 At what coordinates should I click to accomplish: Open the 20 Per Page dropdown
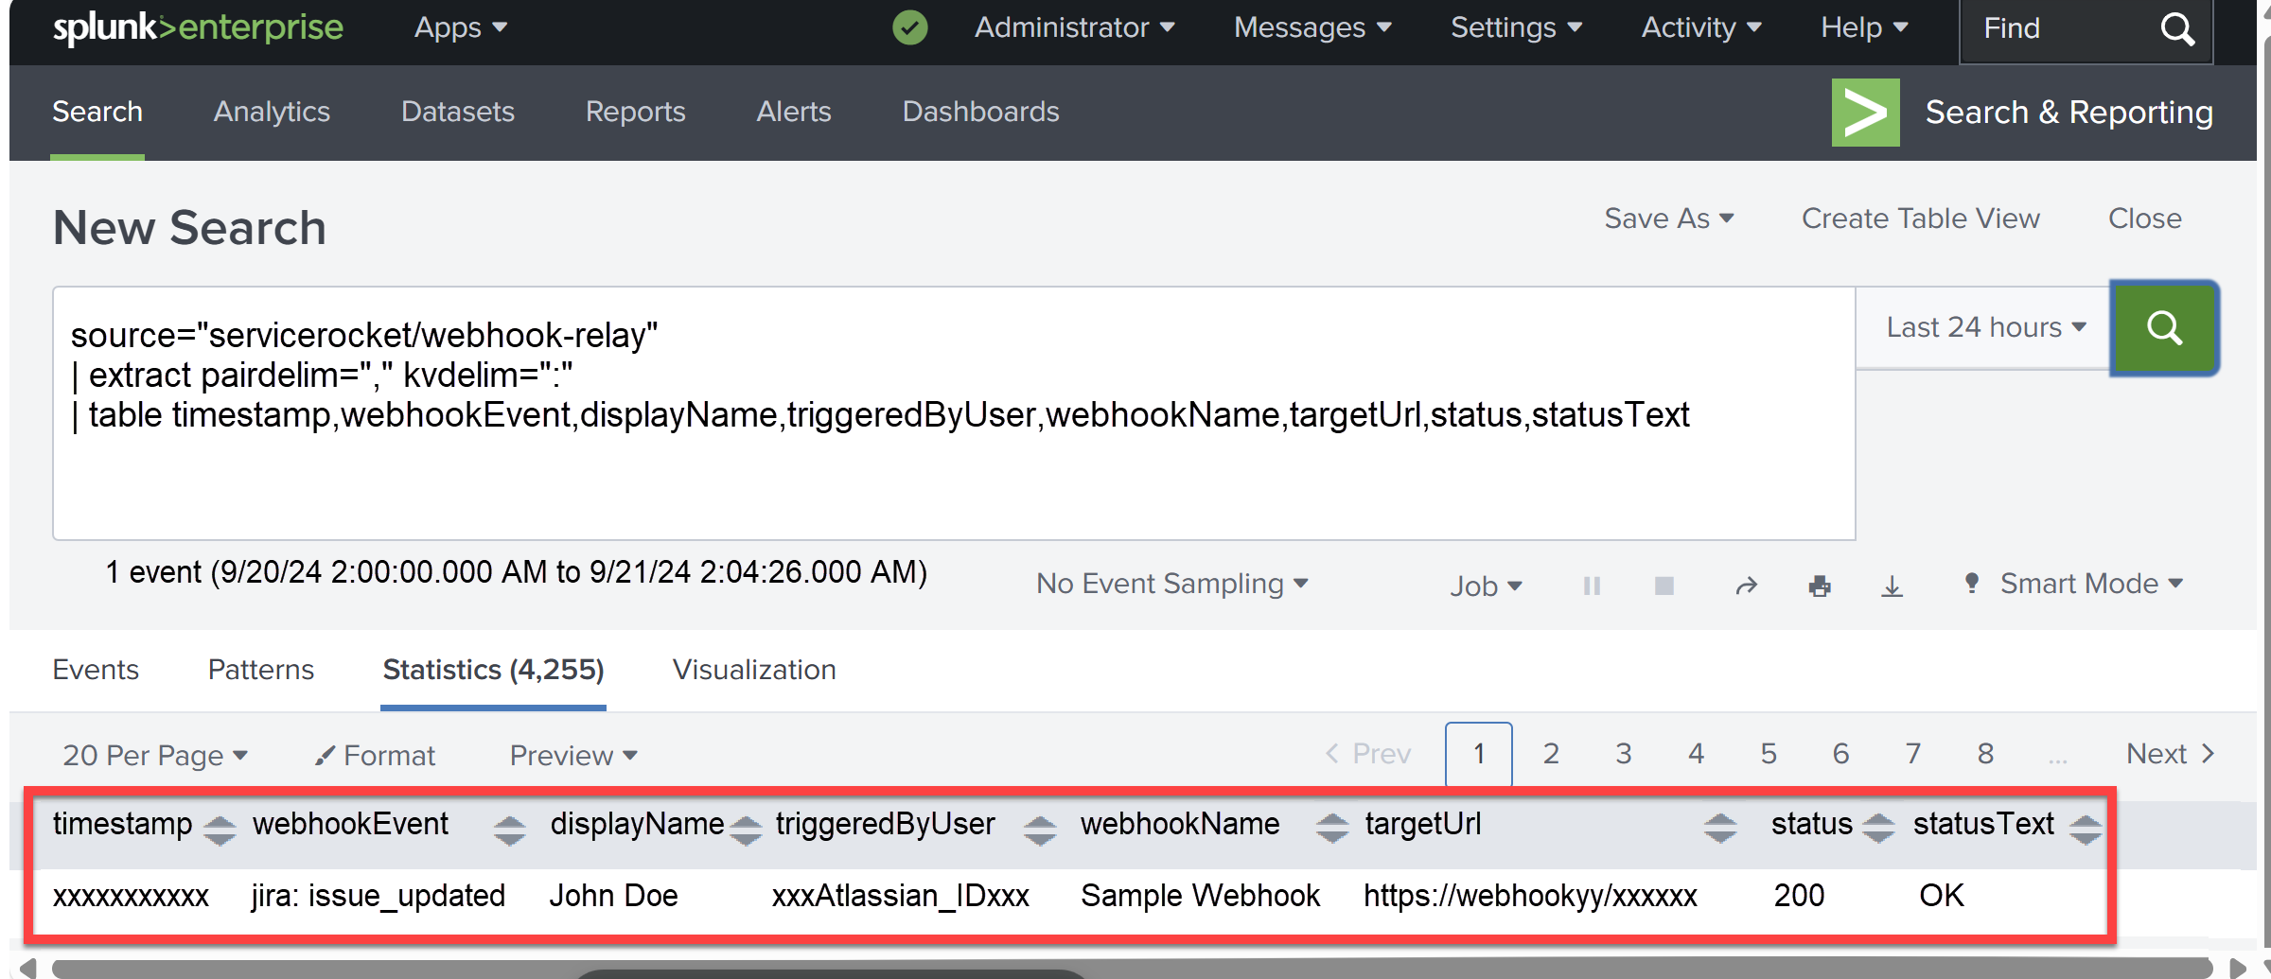154,755
